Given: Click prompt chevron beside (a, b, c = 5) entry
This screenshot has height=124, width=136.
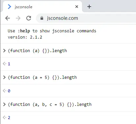Looking at the screenshot, I should 4,104.
